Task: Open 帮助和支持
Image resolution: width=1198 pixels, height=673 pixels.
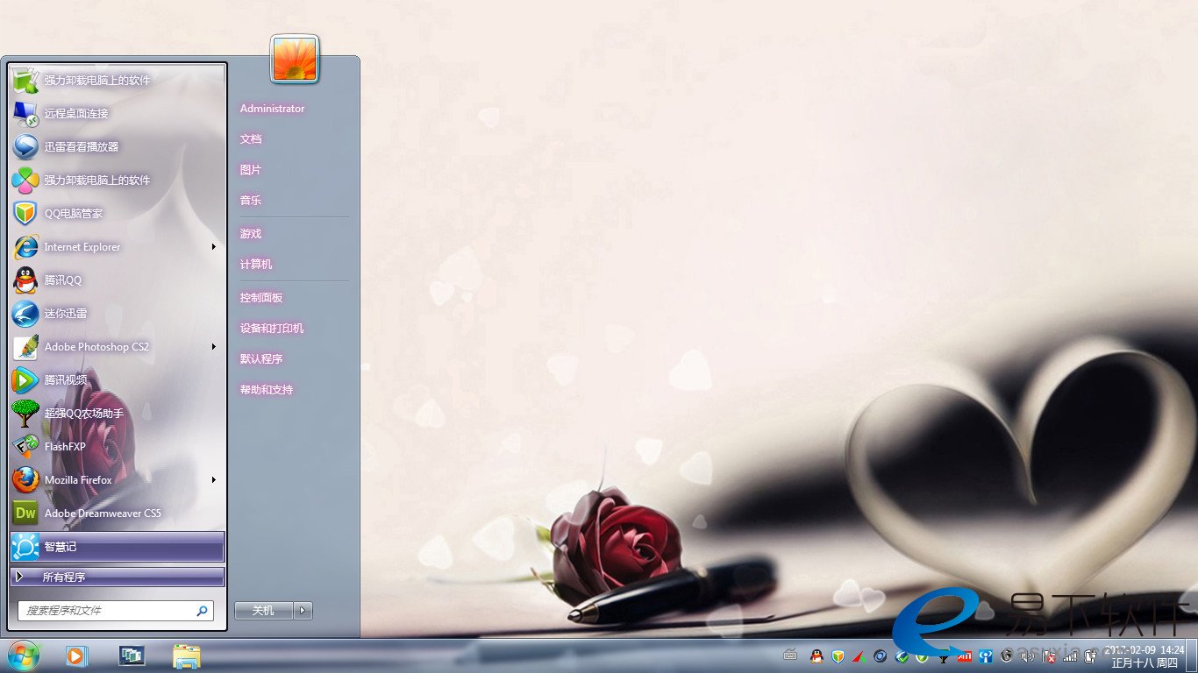Action: 267,390
